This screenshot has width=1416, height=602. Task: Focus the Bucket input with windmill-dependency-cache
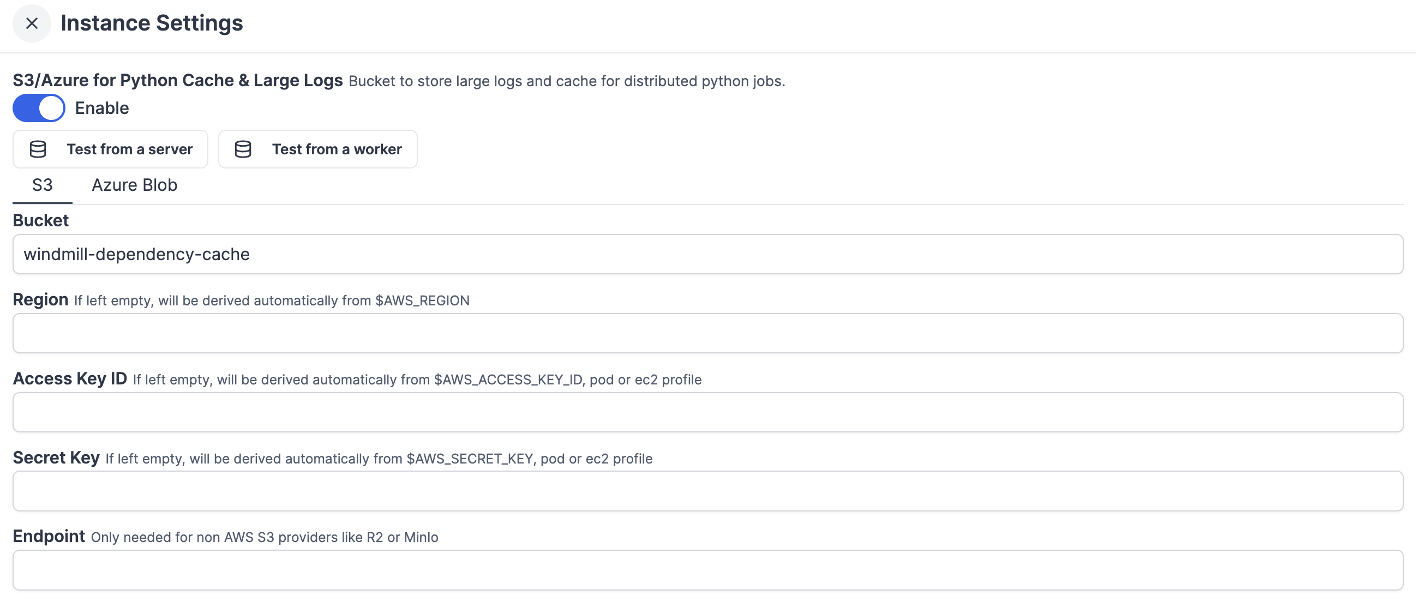(707, 254)
